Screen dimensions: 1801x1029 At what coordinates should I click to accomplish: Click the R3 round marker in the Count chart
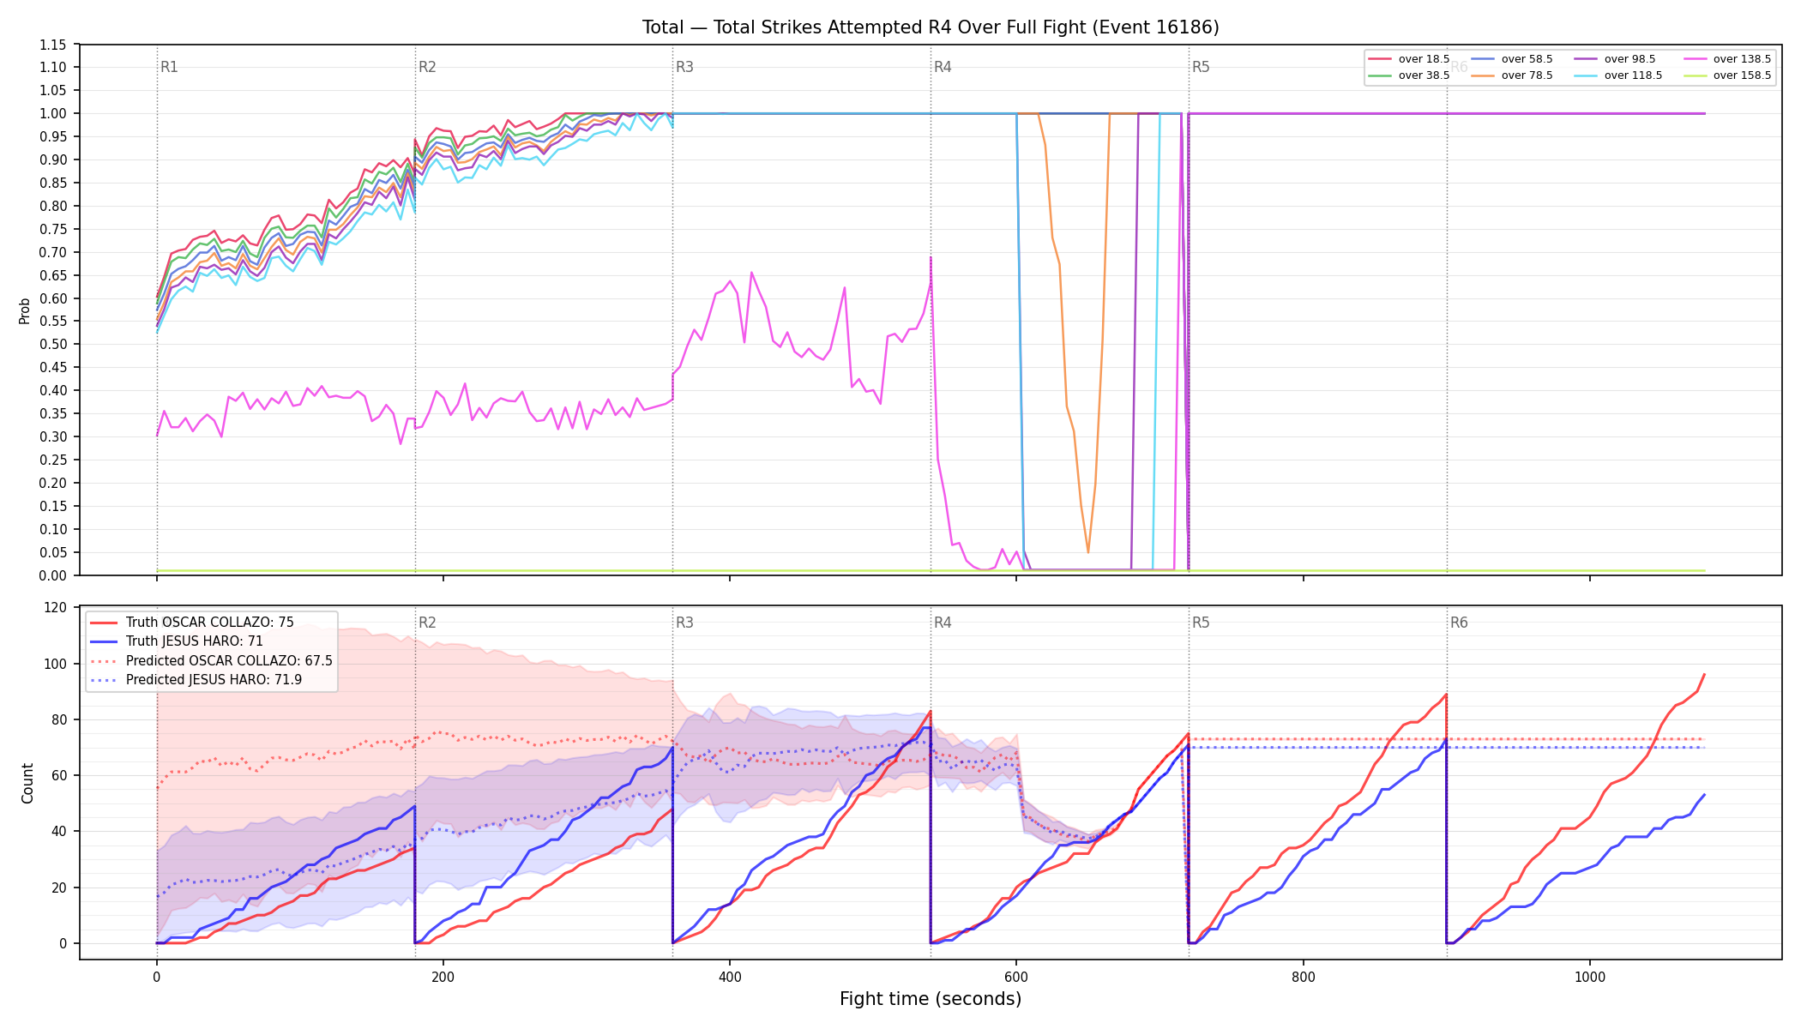684,623
